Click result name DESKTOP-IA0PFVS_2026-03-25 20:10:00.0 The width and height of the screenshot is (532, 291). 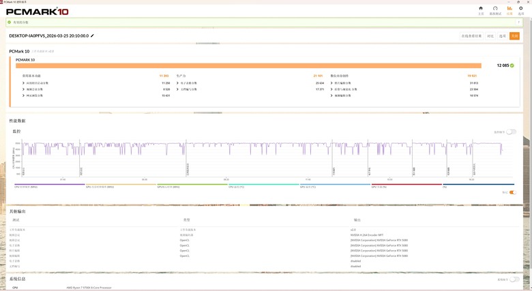(x=49, y=35)
